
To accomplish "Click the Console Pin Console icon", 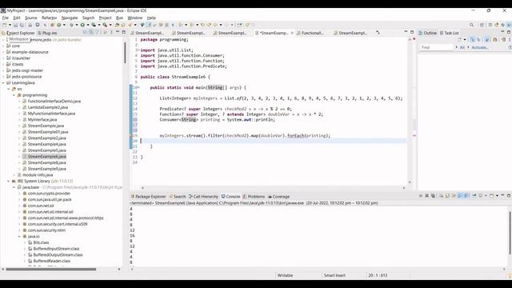I will point(474,196).
